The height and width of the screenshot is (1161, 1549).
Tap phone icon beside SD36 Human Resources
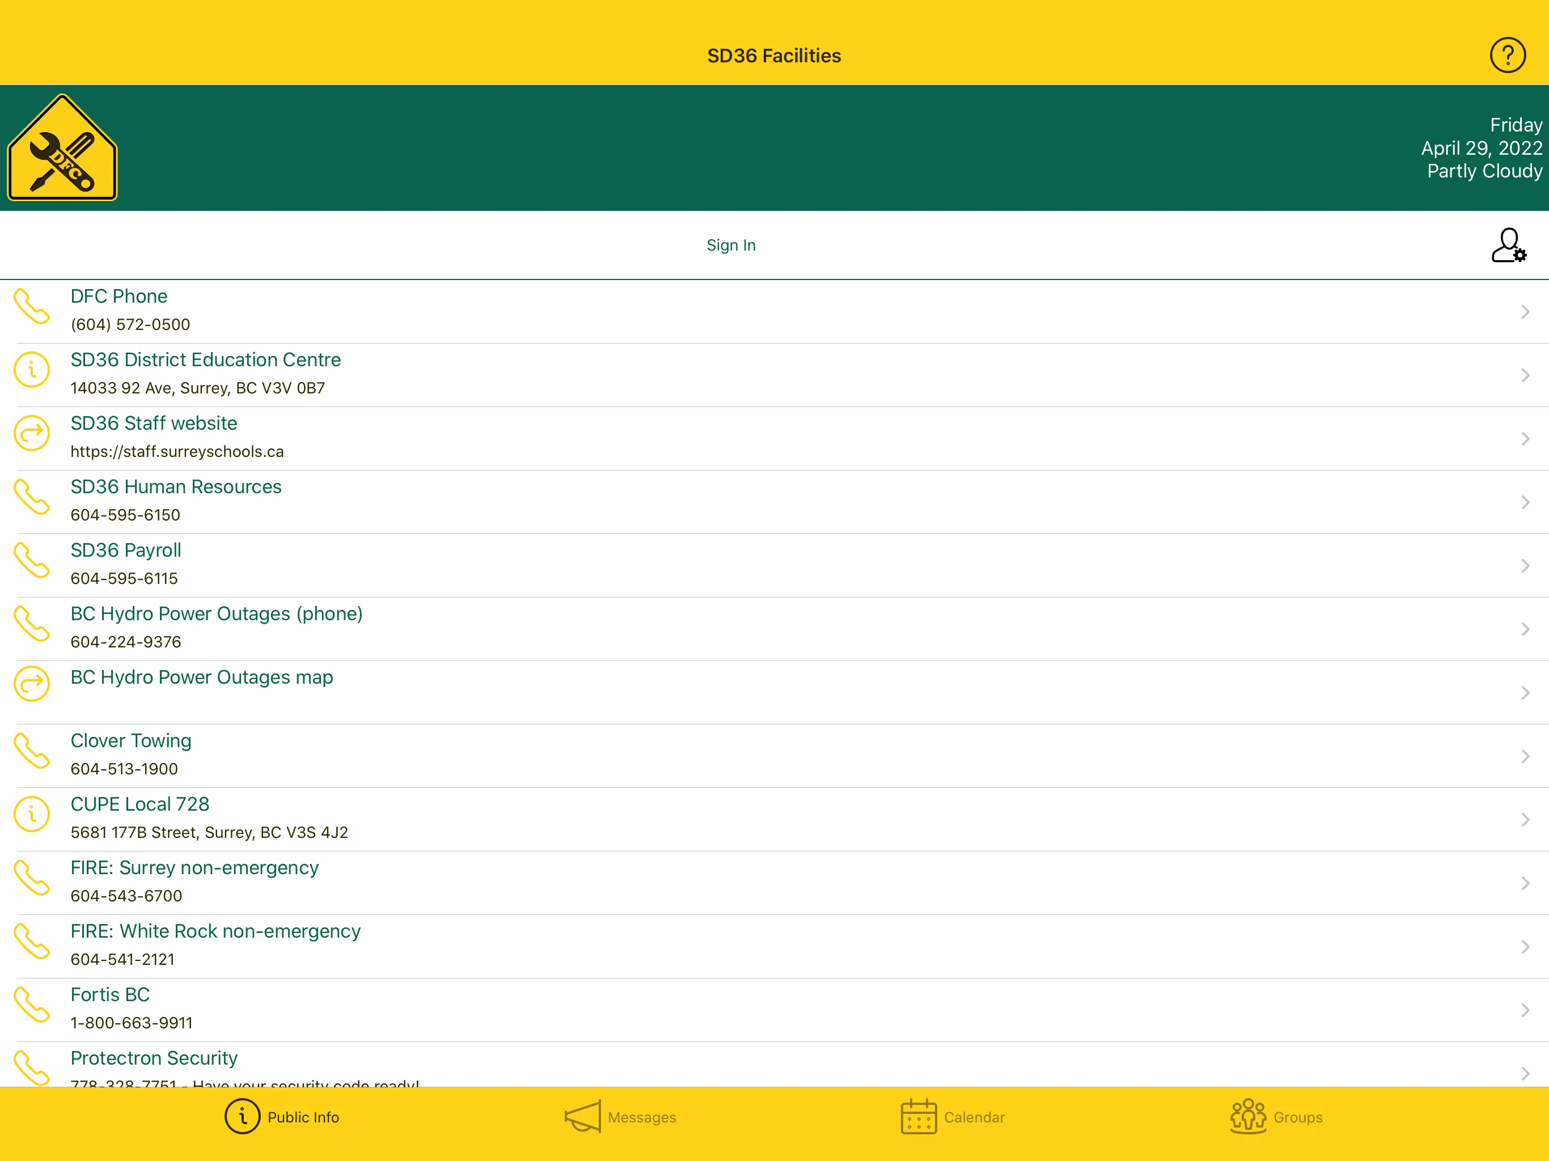[32, 497]
